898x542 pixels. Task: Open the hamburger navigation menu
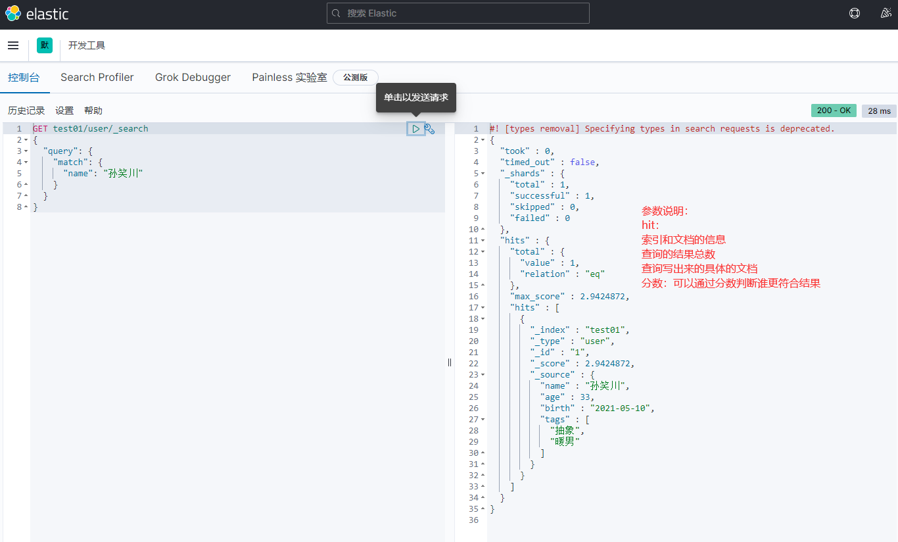[x=13, y=45]
